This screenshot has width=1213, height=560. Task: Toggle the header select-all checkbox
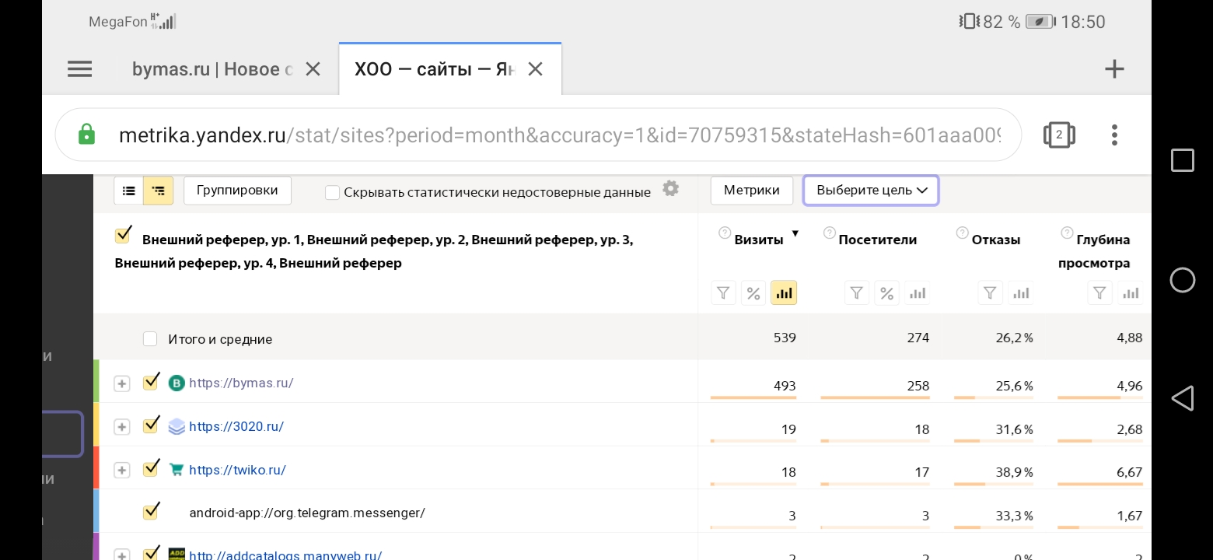(x=123, y=235)
